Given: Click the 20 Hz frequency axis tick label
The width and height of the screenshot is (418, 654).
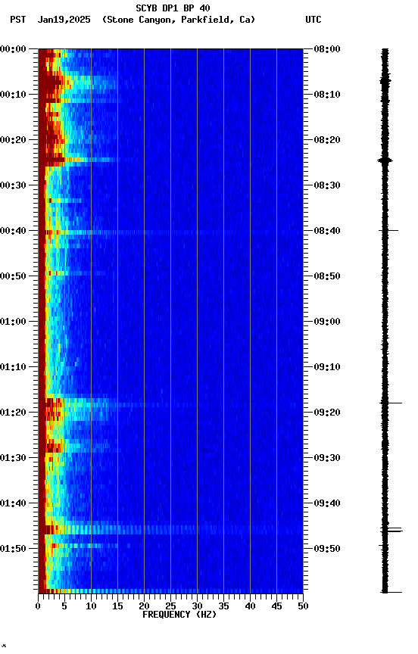Looking at the screenshot, I should tap(144, 606).
